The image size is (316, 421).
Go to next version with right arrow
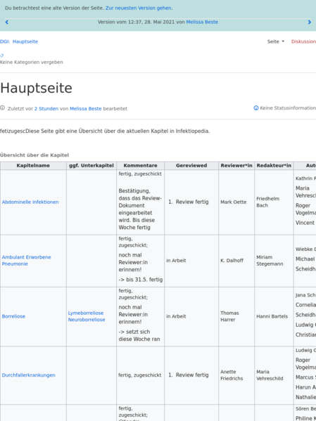309,22
